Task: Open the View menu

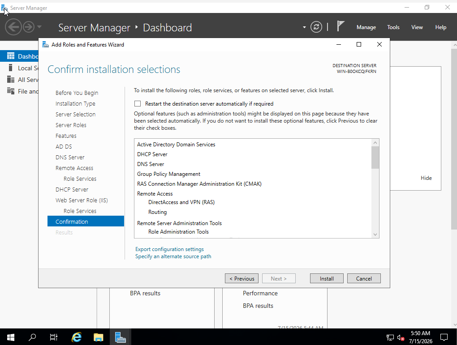Action: [417, 27]
